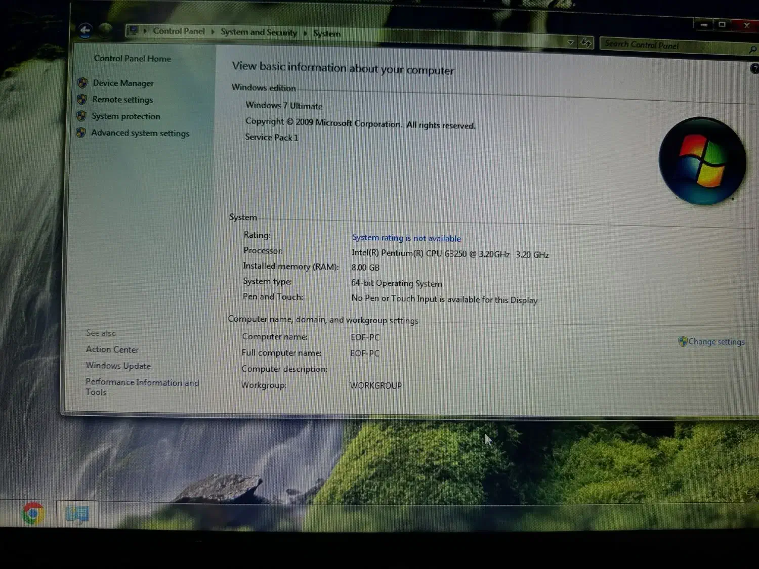Expand arrow after System and Security breadcrumb
759x569 pixels.
click(306, 33)
